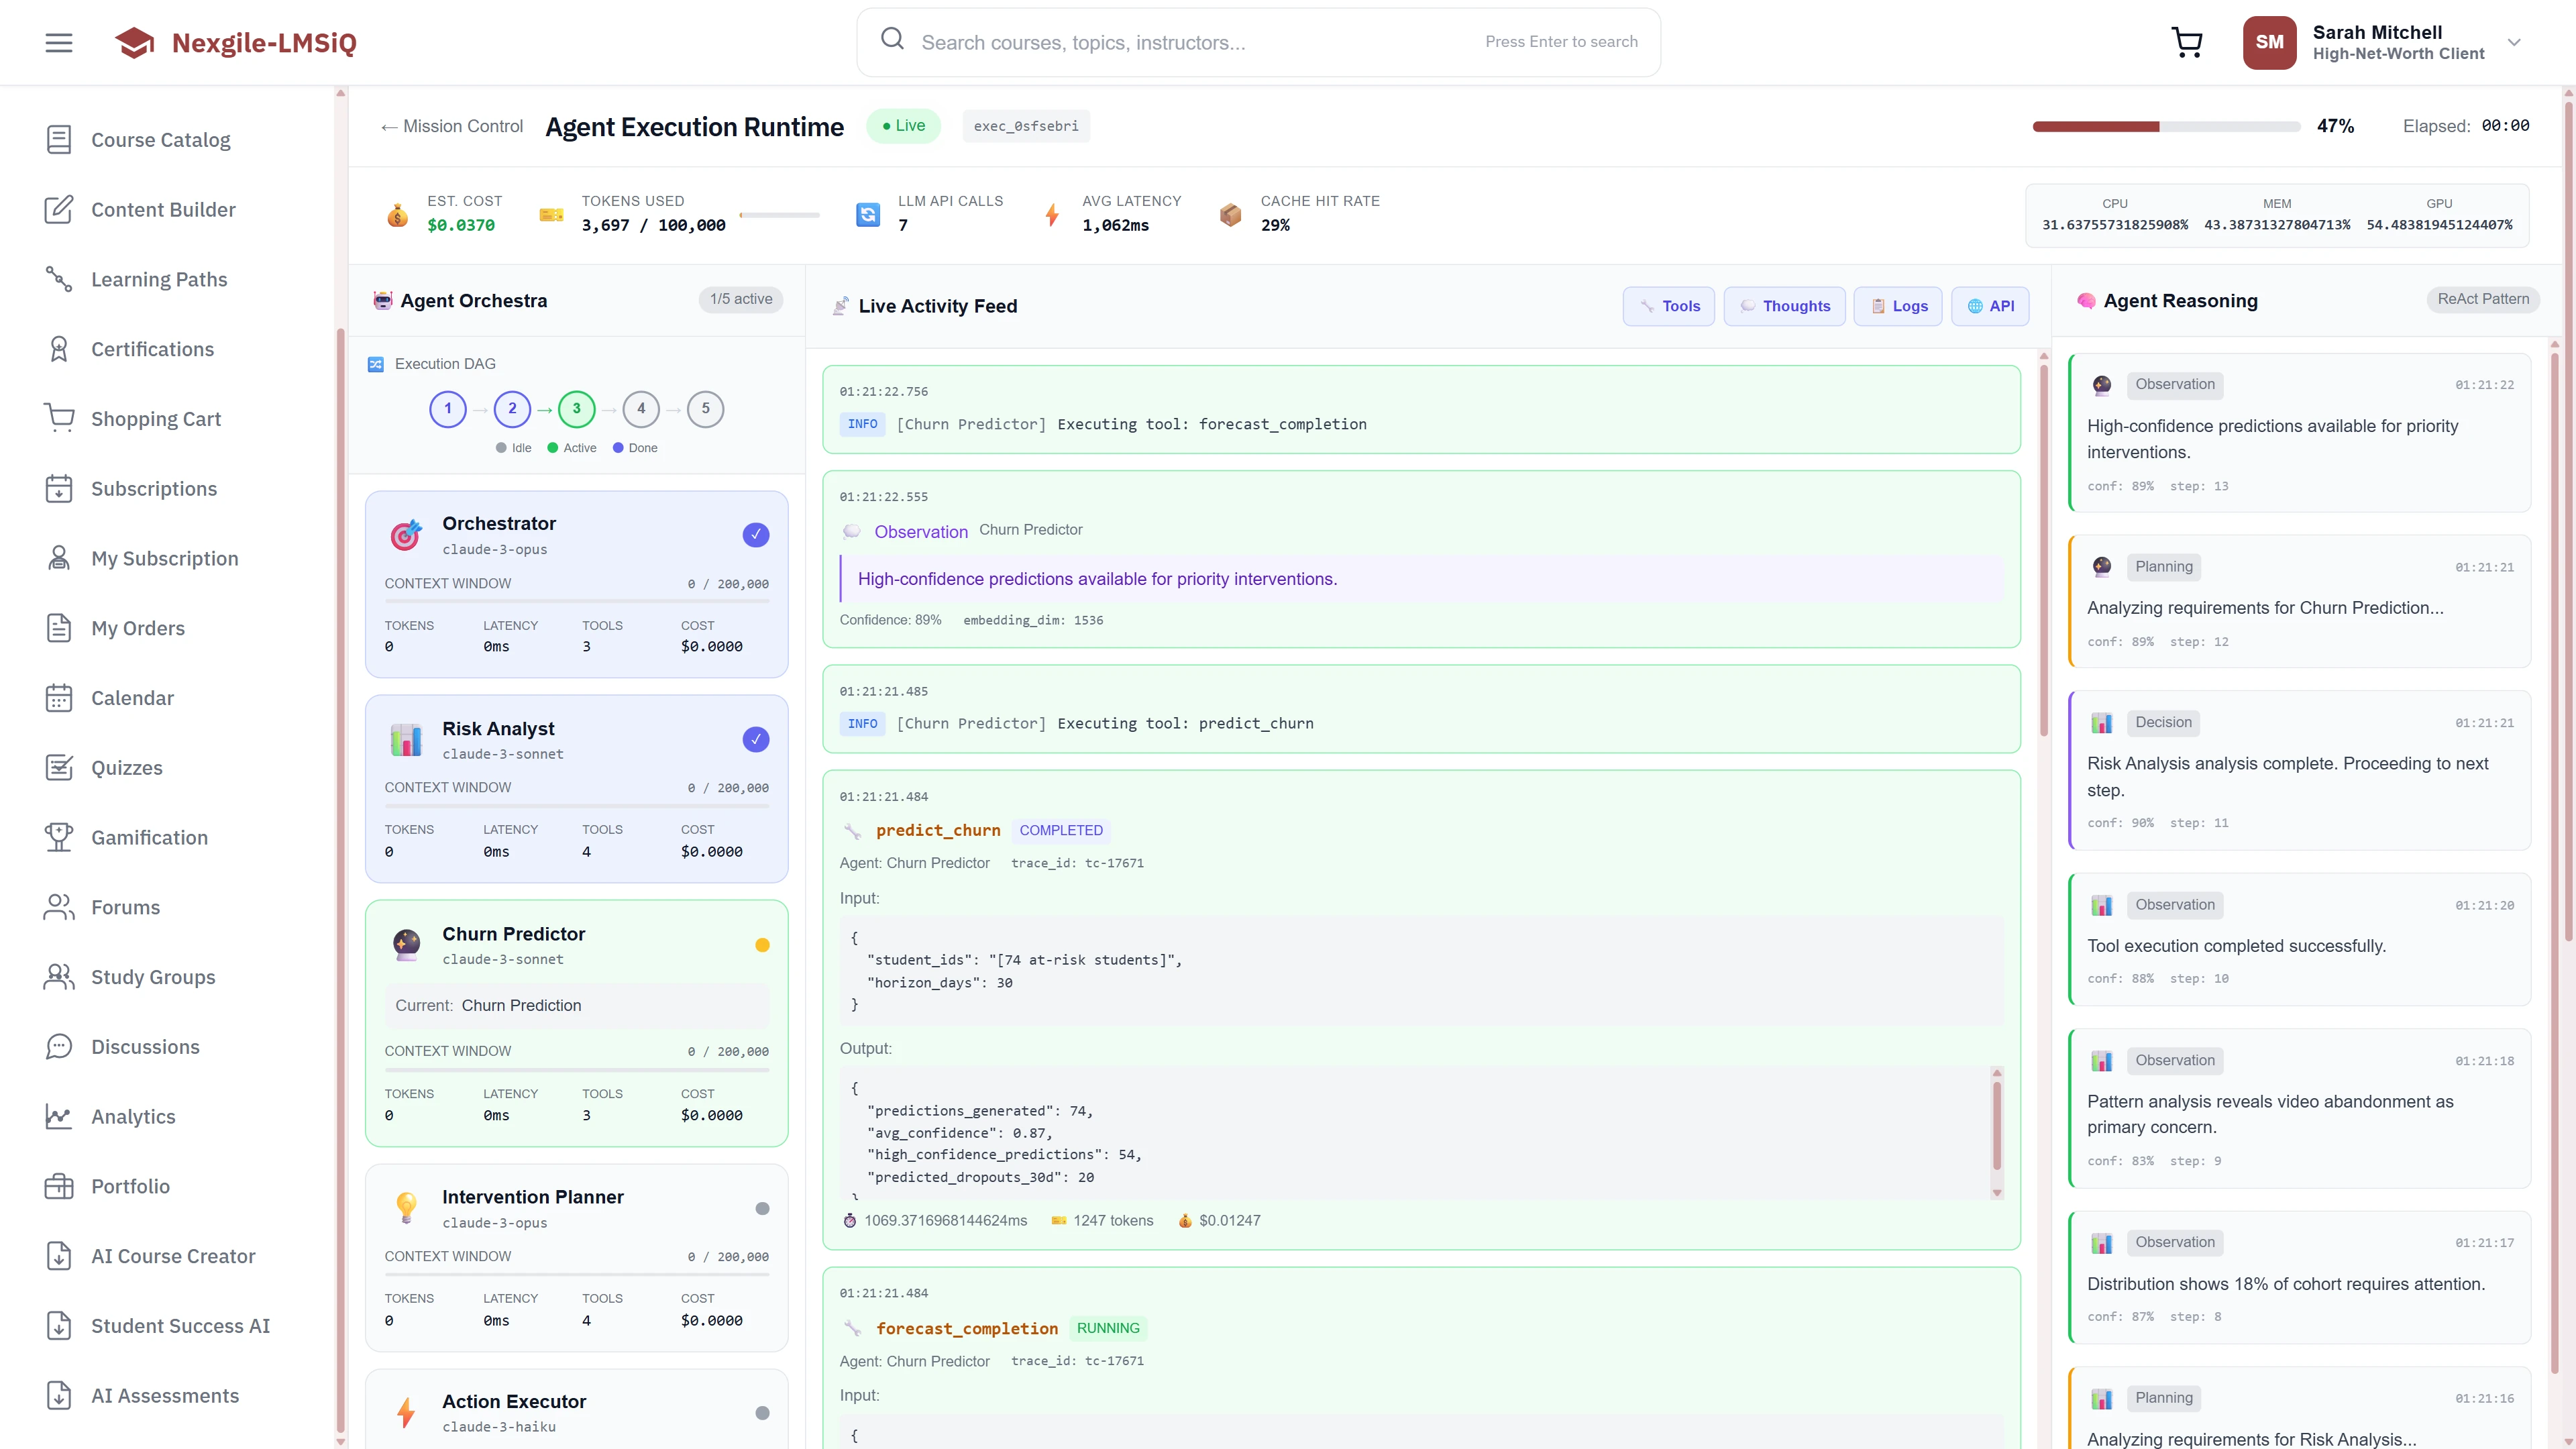The height and width of the screenshot is (1449, 2576).
Task: Open the shopping cart in the top bar
Action: (2187, 42)
